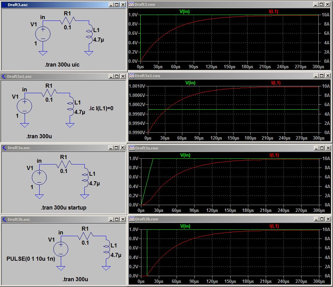Click I(L1) trace label in Draft3.raw
This screenshot has height=287, width=333.
point(274,11)
